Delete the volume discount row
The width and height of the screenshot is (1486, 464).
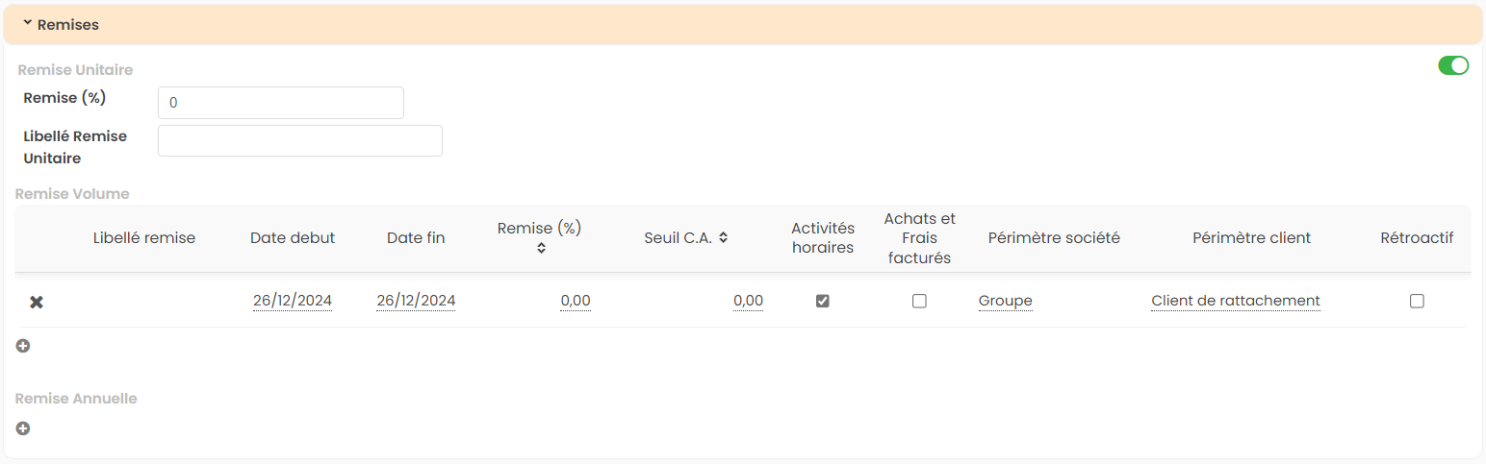coord(37,302)
